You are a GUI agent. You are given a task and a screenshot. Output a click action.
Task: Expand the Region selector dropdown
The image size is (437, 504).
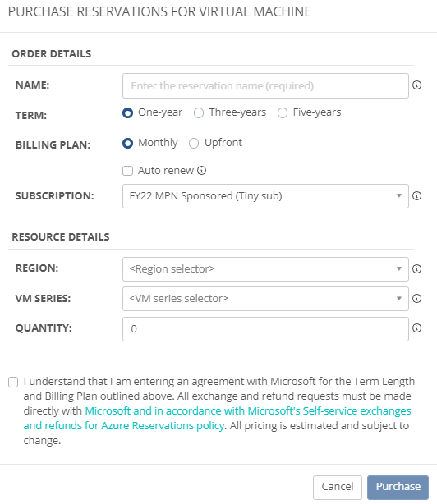(265, 269)
